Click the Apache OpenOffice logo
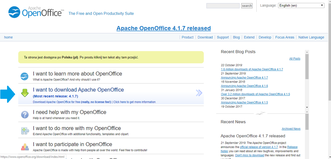Image resolution: width=331 pixels, height=159 pixels. click(36, 12)
